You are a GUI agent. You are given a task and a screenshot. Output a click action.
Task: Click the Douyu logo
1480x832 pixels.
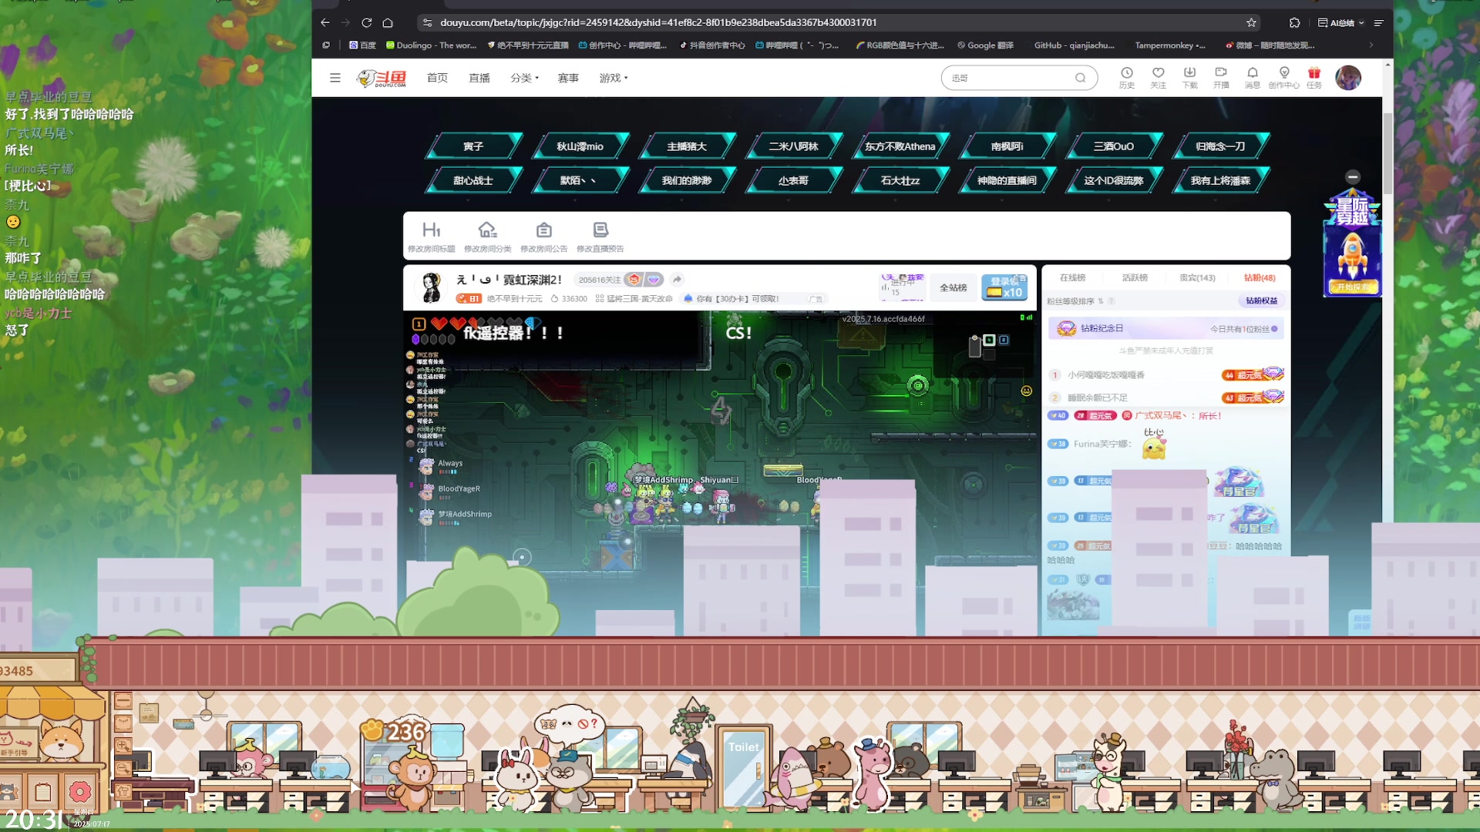click(381, 78)
